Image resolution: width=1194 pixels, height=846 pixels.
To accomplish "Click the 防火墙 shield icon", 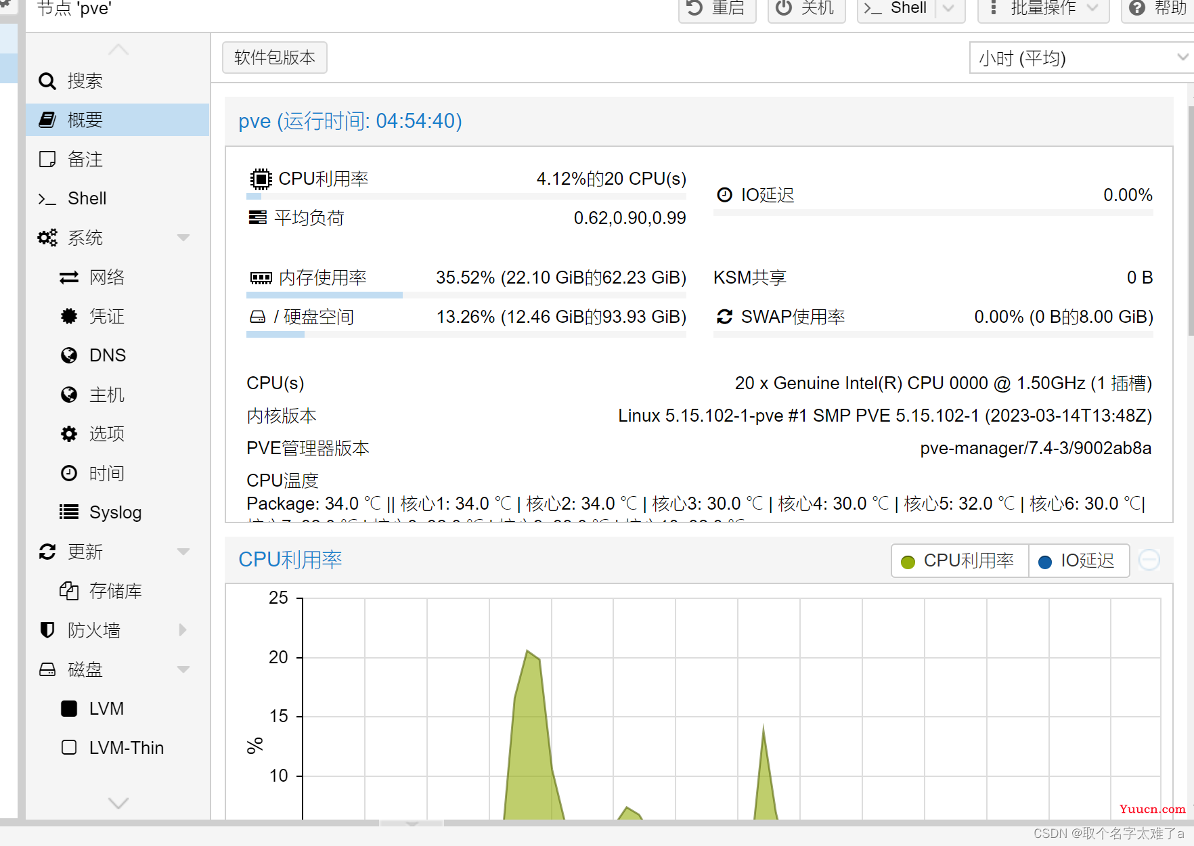I will (x=47, y=630).
